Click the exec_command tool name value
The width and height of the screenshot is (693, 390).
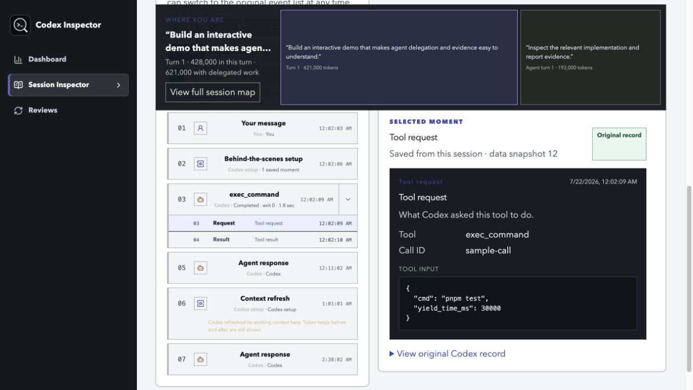coord(497,234)
